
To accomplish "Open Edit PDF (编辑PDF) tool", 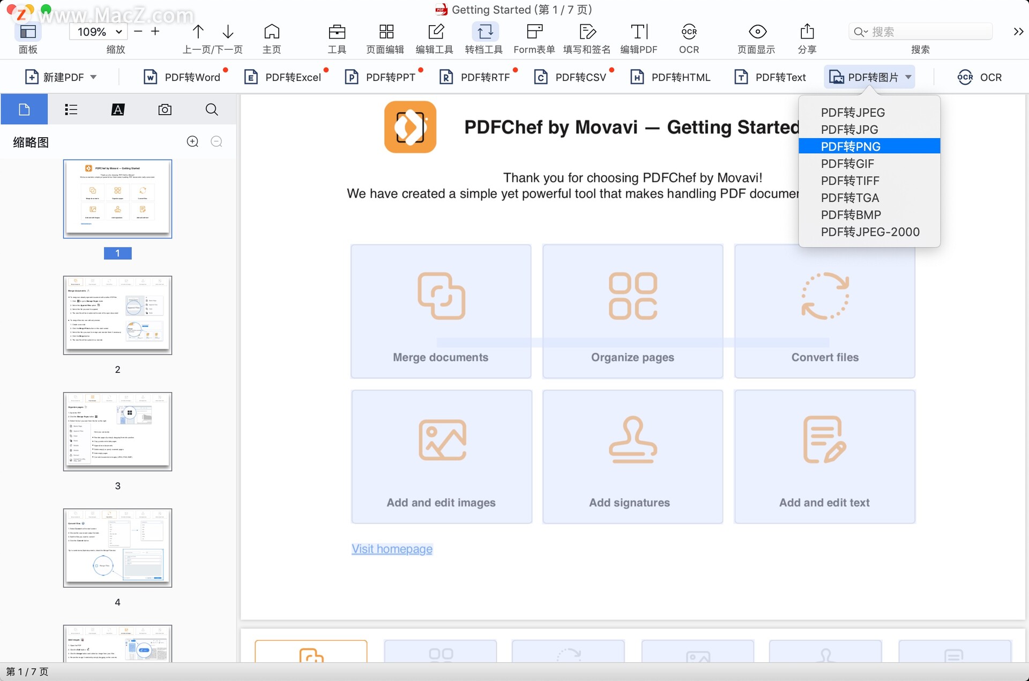I will 639,32.
